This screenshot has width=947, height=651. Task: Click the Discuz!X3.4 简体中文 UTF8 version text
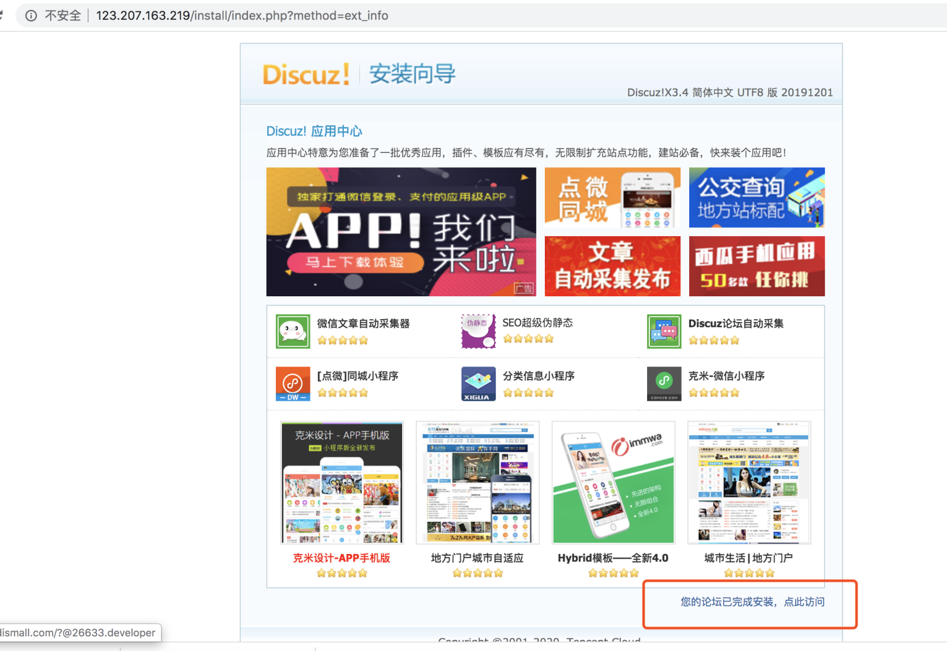pos(730,92)
